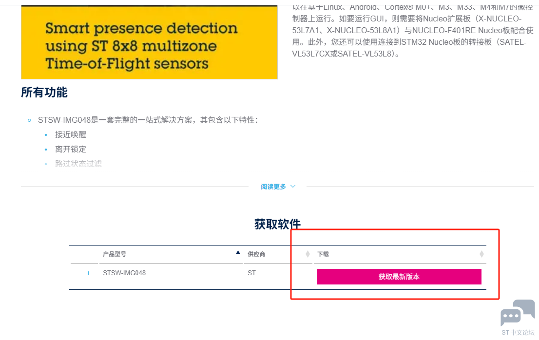Sort the 下载 column via its arrows
This screenshot has width=539, height=340.
click(x=481, y=254)
